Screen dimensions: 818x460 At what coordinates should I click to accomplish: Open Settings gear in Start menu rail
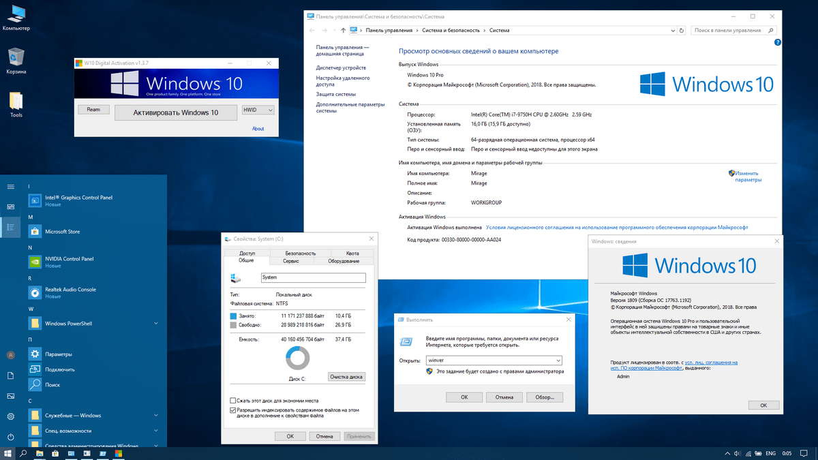point(10,416)
